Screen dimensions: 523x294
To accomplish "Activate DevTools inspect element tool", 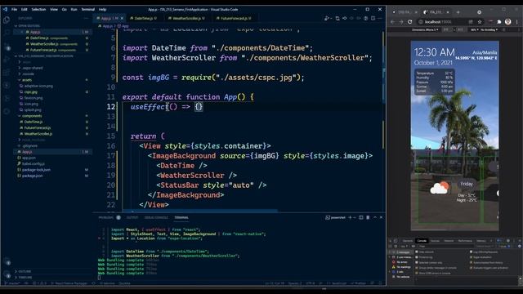I will (x=391, y=241).
